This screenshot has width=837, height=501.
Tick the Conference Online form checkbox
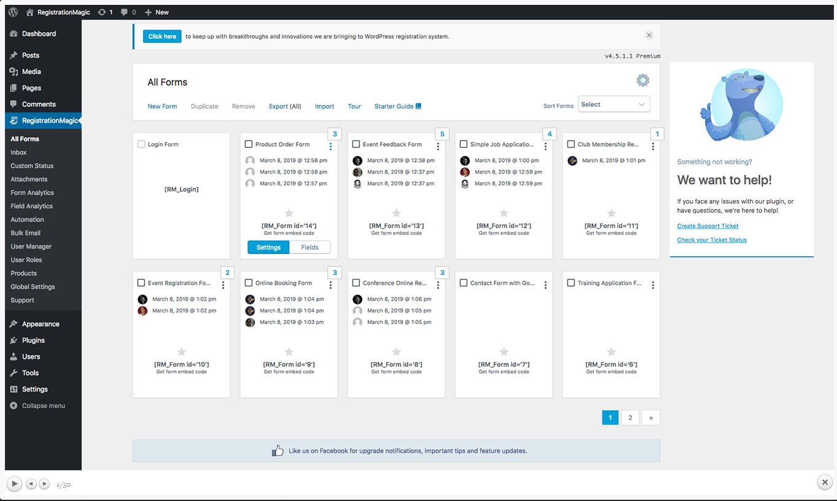(x=356, y=283)
